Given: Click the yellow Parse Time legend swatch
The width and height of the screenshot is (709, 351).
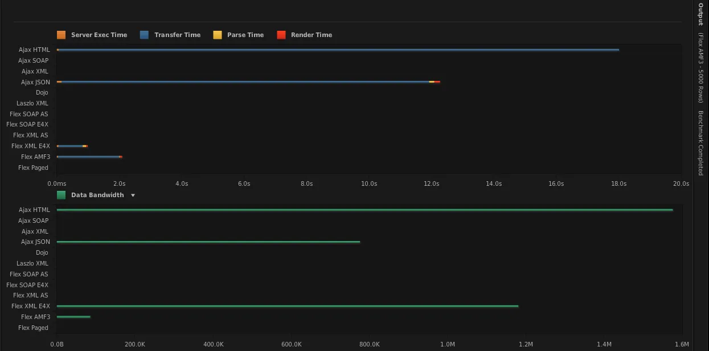Looking at the screenshot, I should point(218,35).
